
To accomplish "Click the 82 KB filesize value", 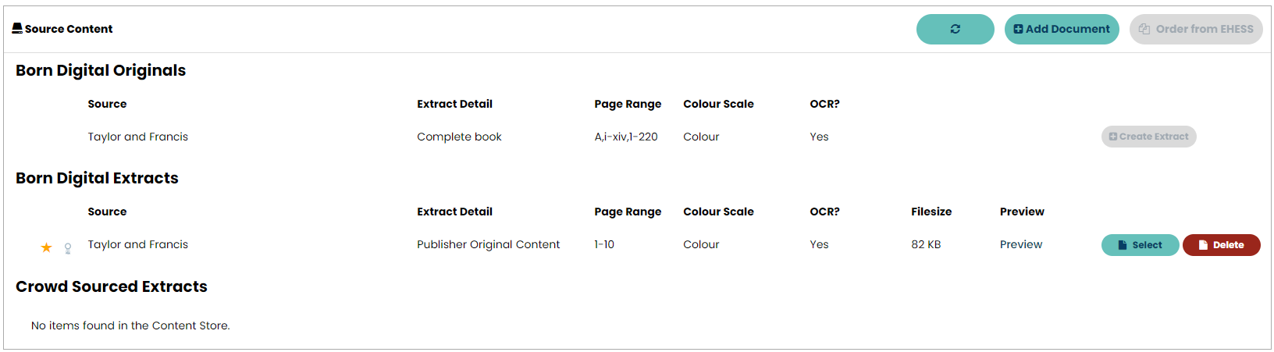I will (926, 244).
